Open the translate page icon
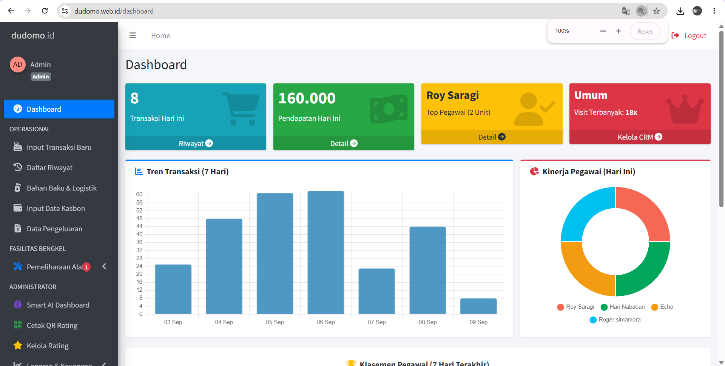 (x=626, y=11)
